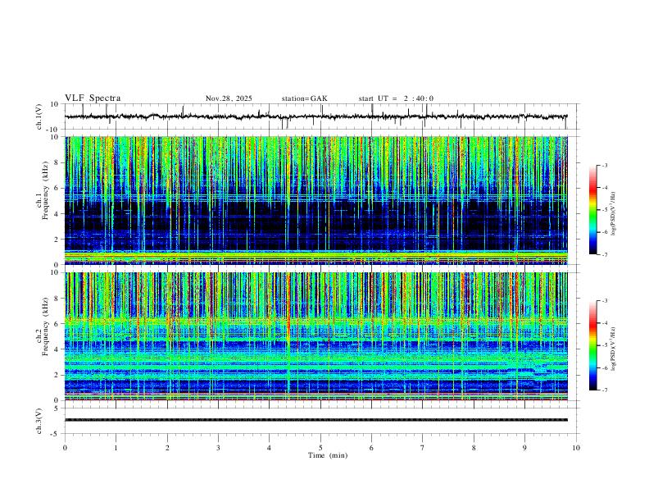Click time axis tick label '8'
The image size is (649, 502).
click(x=474, y=448)
